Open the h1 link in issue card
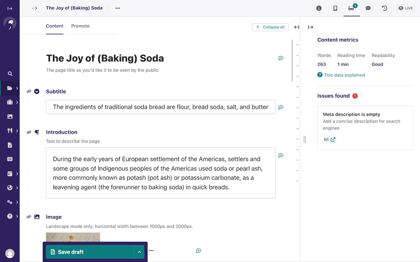420x262 pixels. tap(329, 139)
